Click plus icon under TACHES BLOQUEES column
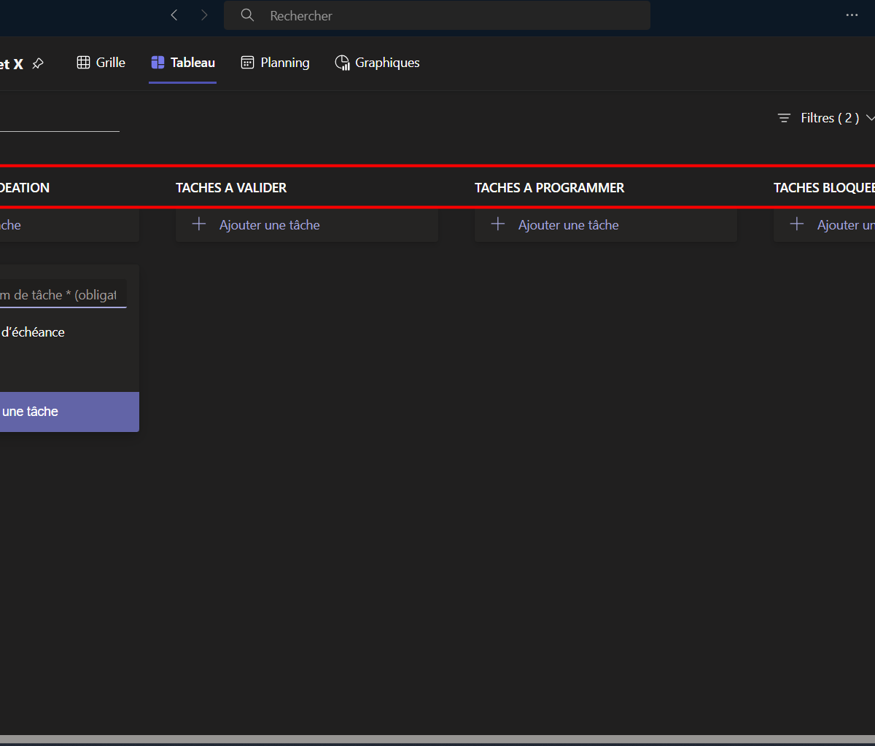Viewport: 875px width, 746px height. click(x=797, y=224)
